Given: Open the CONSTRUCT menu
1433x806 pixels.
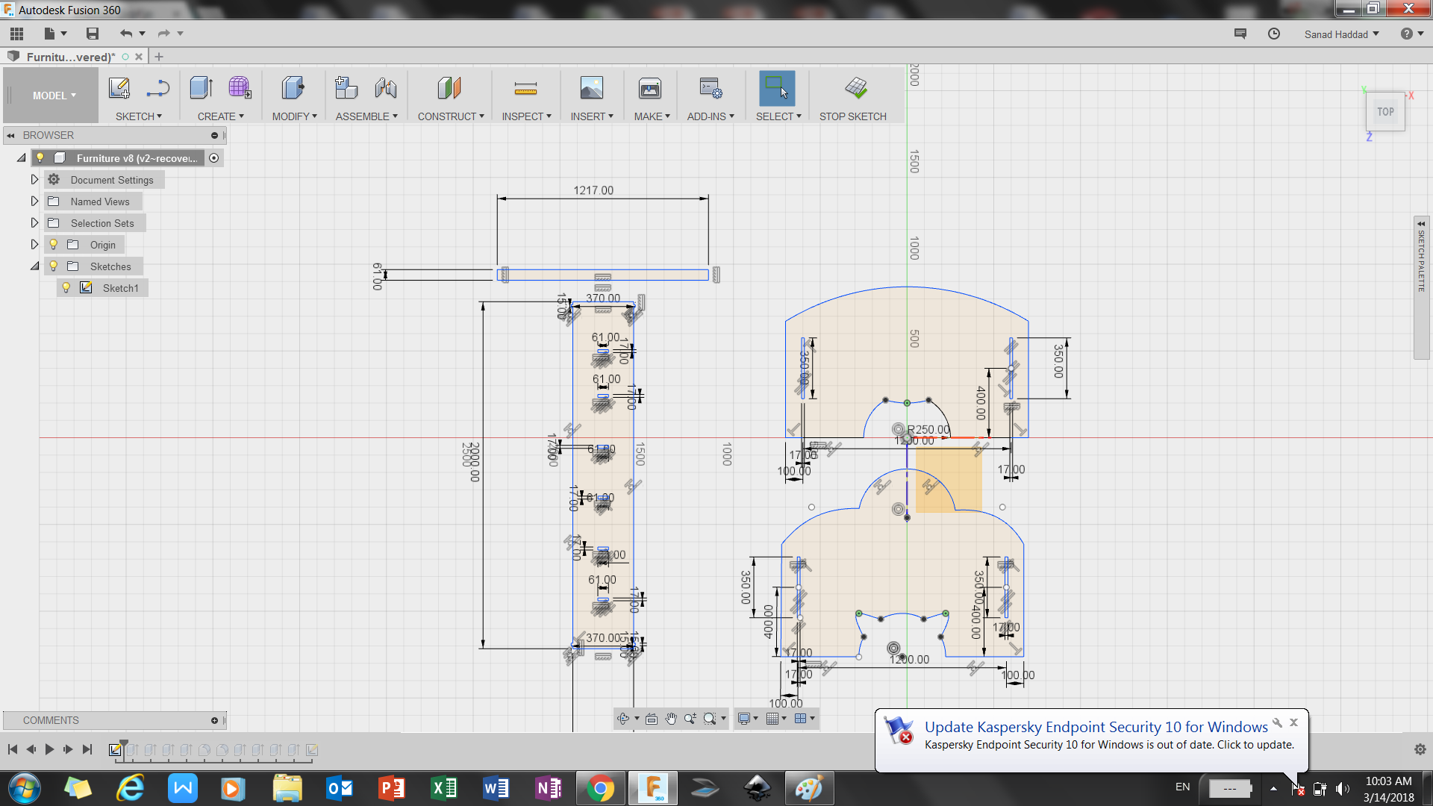Looking at the screenshot, I should [x=451, y=116].
